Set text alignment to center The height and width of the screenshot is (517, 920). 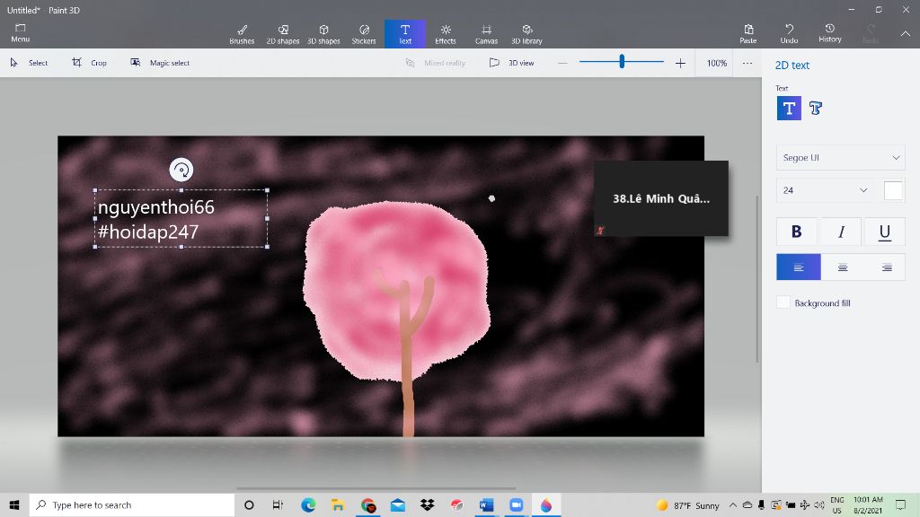(843, 267)
